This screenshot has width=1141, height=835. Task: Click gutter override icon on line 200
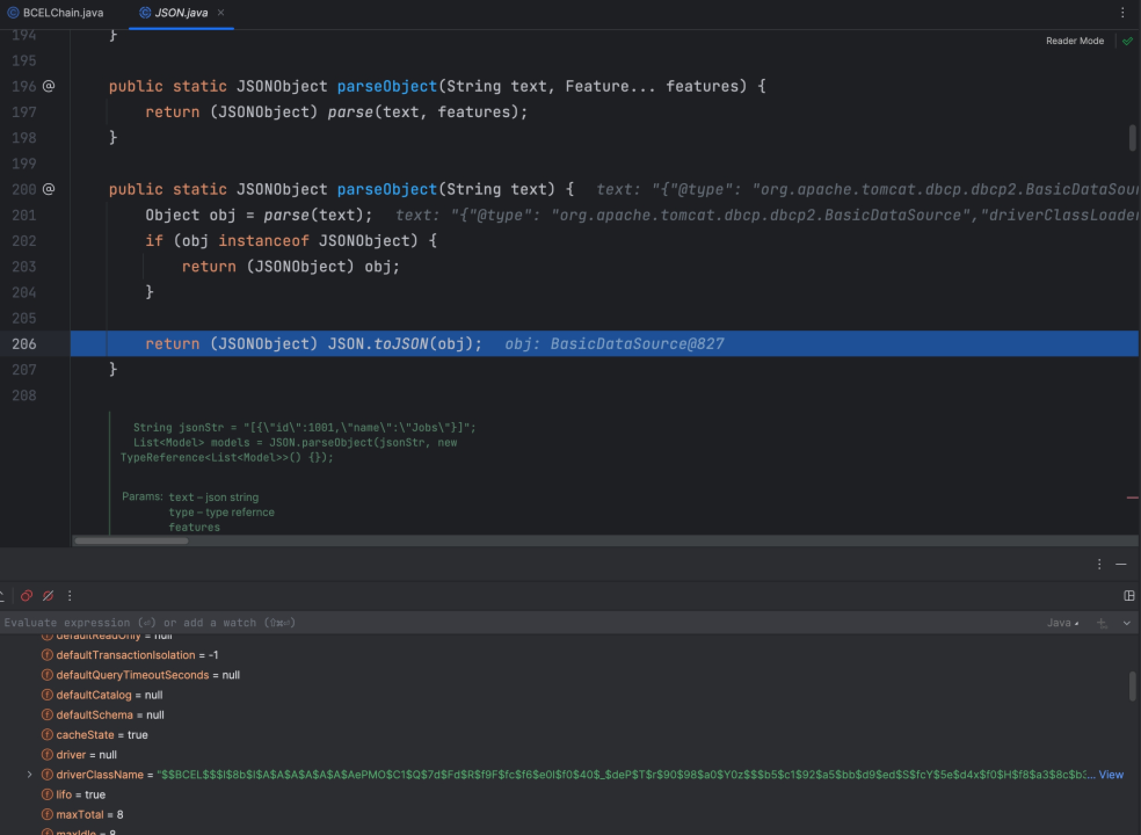49,189
